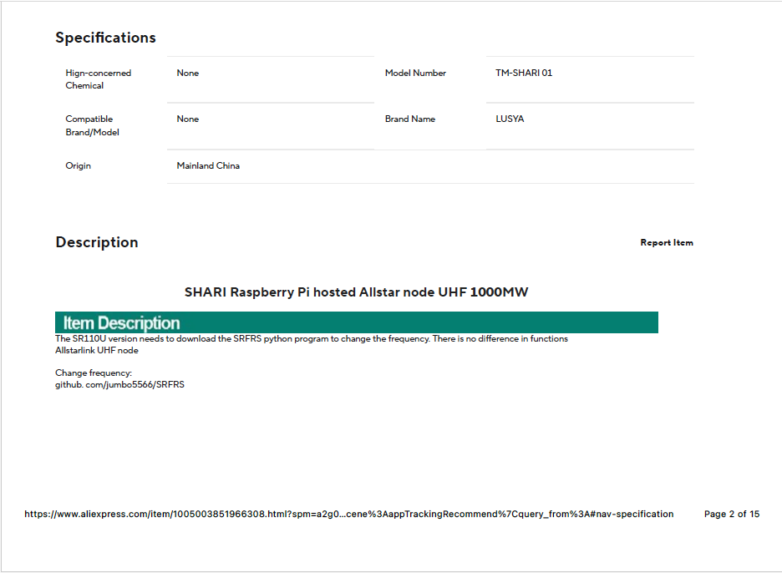Select the Specifications heading
Image resolution: width=782 pixels, height=573 pixels.
105,38
